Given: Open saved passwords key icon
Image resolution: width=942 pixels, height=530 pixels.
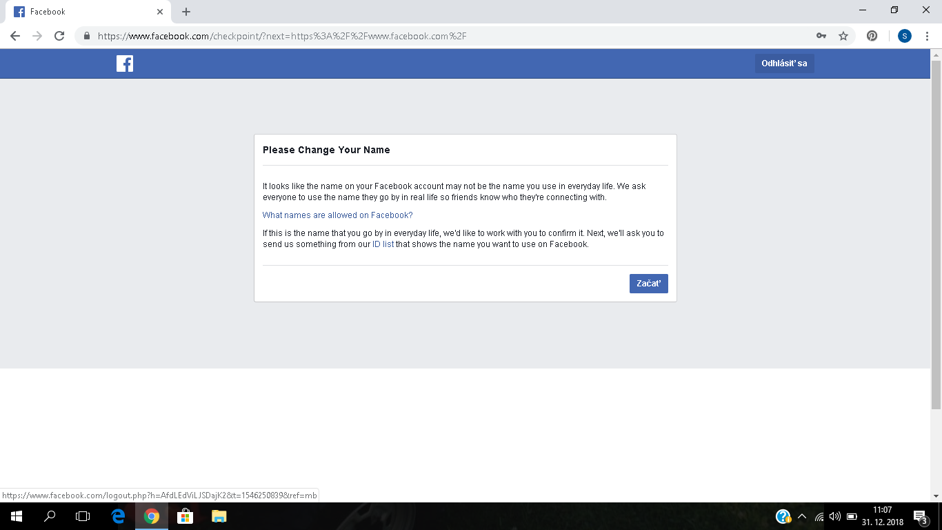Looking at the screenshot, I should pos(821,36).
